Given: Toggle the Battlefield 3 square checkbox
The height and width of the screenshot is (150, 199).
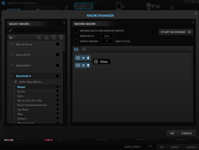Looking at the screenshot, I should tap(58, 65).
